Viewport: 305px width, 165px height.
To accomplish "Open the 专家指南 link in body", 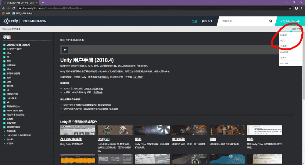I will [x=113, y=109].
